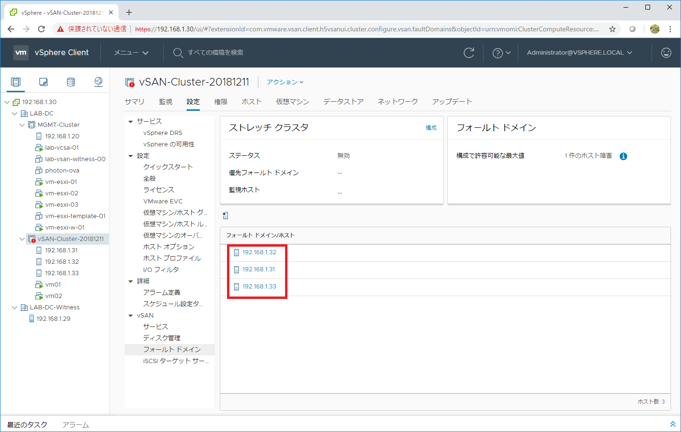Open host 192.168.1.32 in fault domain list

pyautogui.click(x=259, y=252)
